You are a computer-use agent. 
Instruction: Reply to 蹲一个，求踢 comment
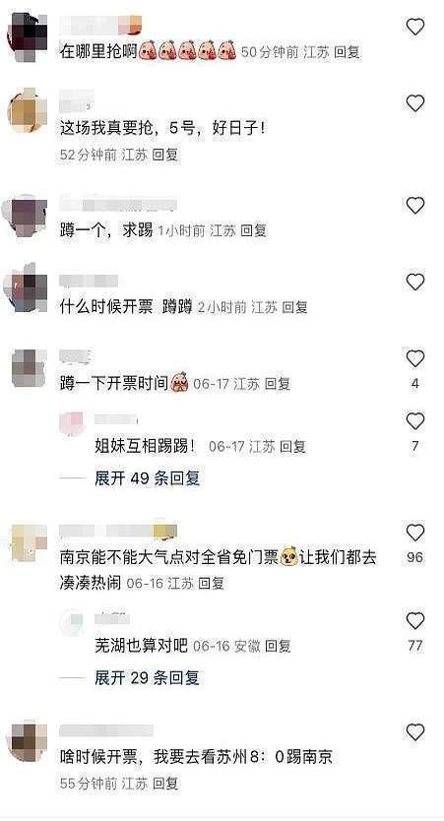tap(253, 231)
